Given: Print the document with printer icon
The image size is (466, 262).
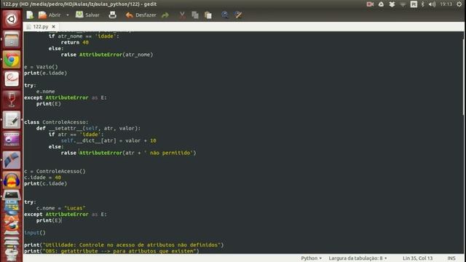Looking at the screenshot, I should coord(112,15).
